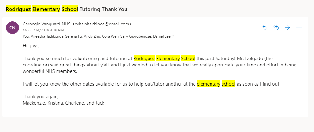The width and height of the screenshot is (314, 132).
Task: Click highlighted "Elementary" in the subject line
Action: click(46, 9)
